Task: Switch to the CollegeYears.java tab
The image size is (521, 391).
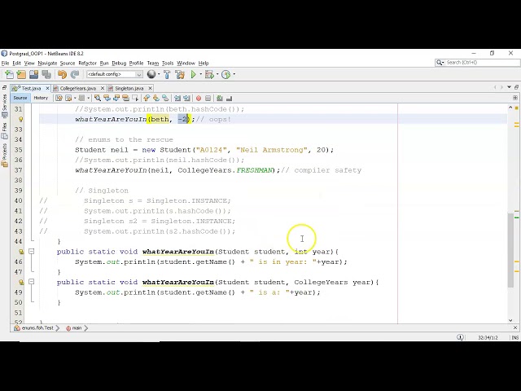Action: click(x=78, y=88)
